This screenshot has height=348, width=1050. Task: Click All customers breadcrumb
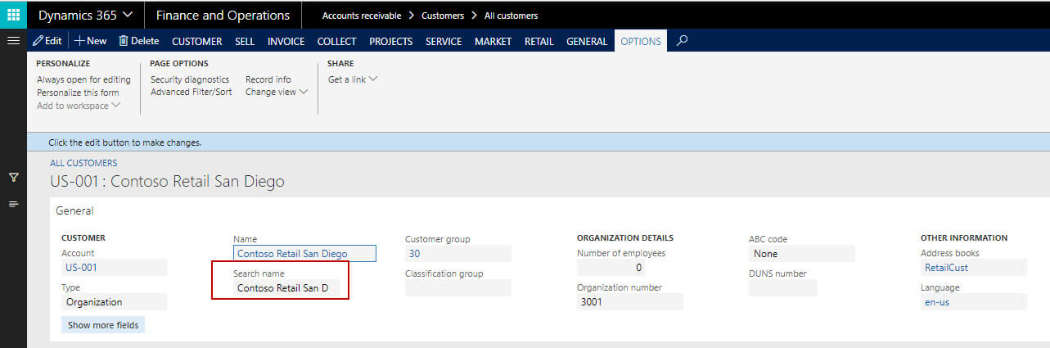click(511, 16)
